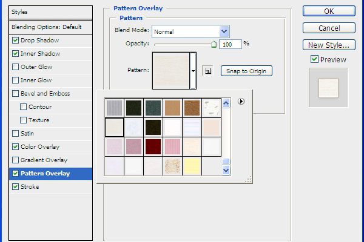Uncheck the Pattern Overlay checkbox
Viewport: 364px width, 242px height.
coord(15,174)
